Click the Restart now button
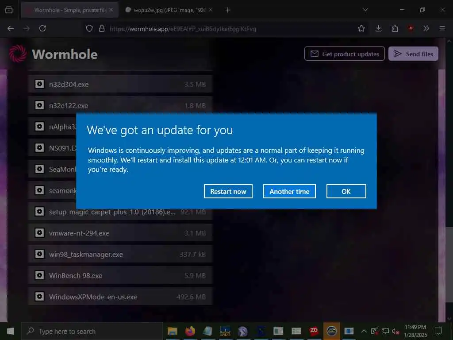This screenshot has height=340, width=453. click(228, 191)
